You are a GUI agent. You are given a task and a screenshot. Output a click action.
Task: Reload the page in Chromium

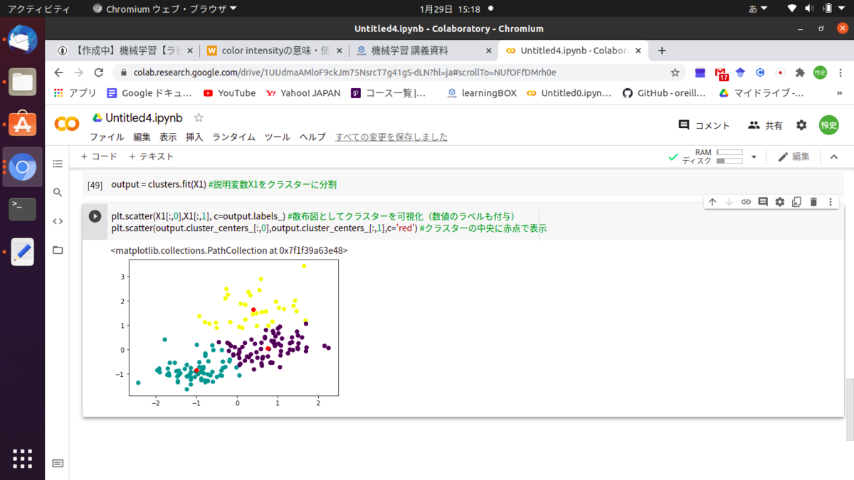pyautogui.click(x=99, y=73)
